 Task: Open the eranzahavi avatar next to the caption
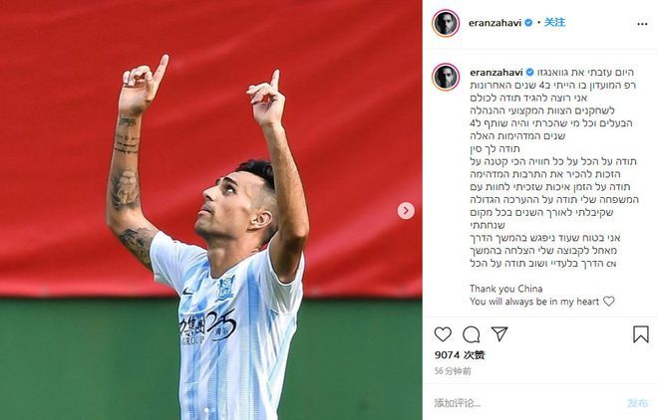point(446,78)
